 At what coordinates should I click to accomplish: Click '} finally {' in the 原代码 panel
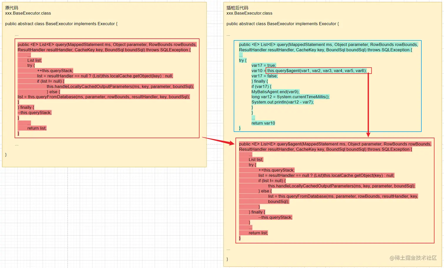[x=26, y=107]
